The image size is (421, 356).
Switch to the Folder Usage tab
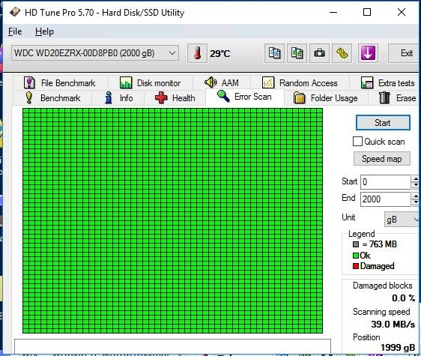tap(325, 97)
